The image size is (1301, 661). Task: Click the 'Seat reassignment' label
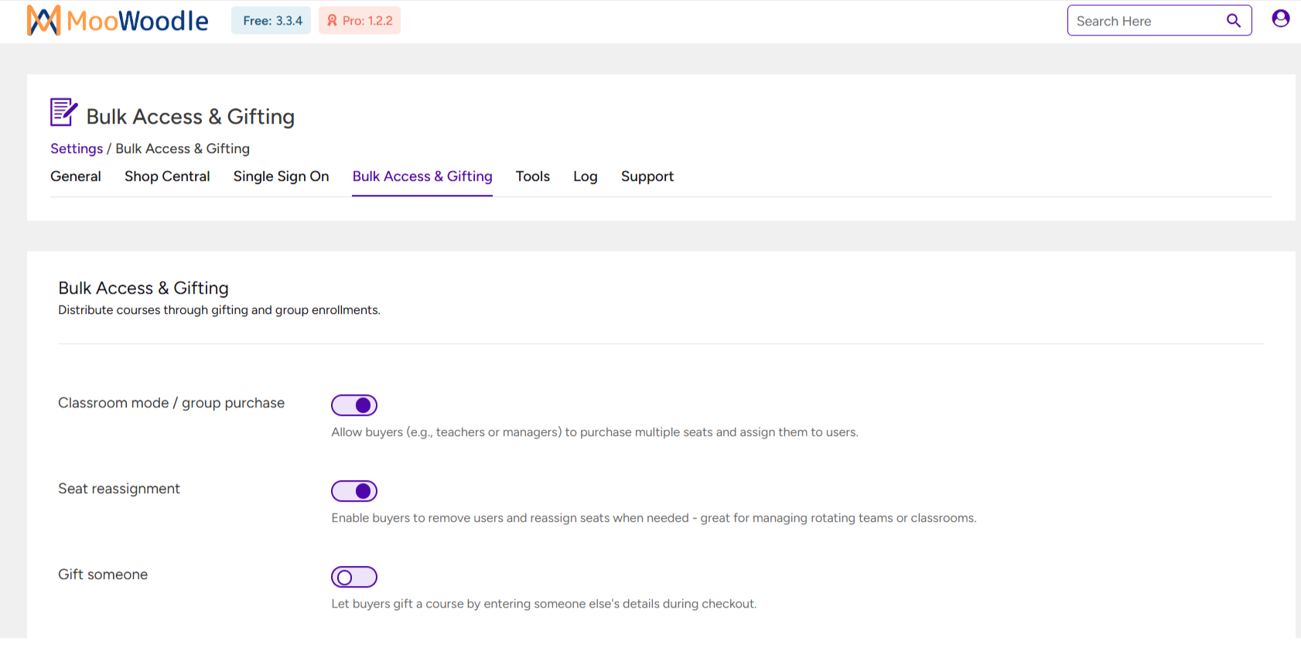119,489
